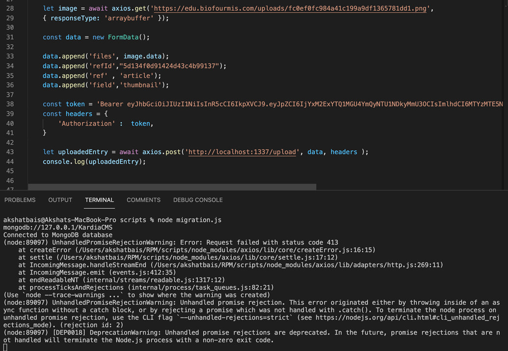Open the OUTPUT tab
The width and height of the screenshot is (508, 351).
click(x=60, y=200)
